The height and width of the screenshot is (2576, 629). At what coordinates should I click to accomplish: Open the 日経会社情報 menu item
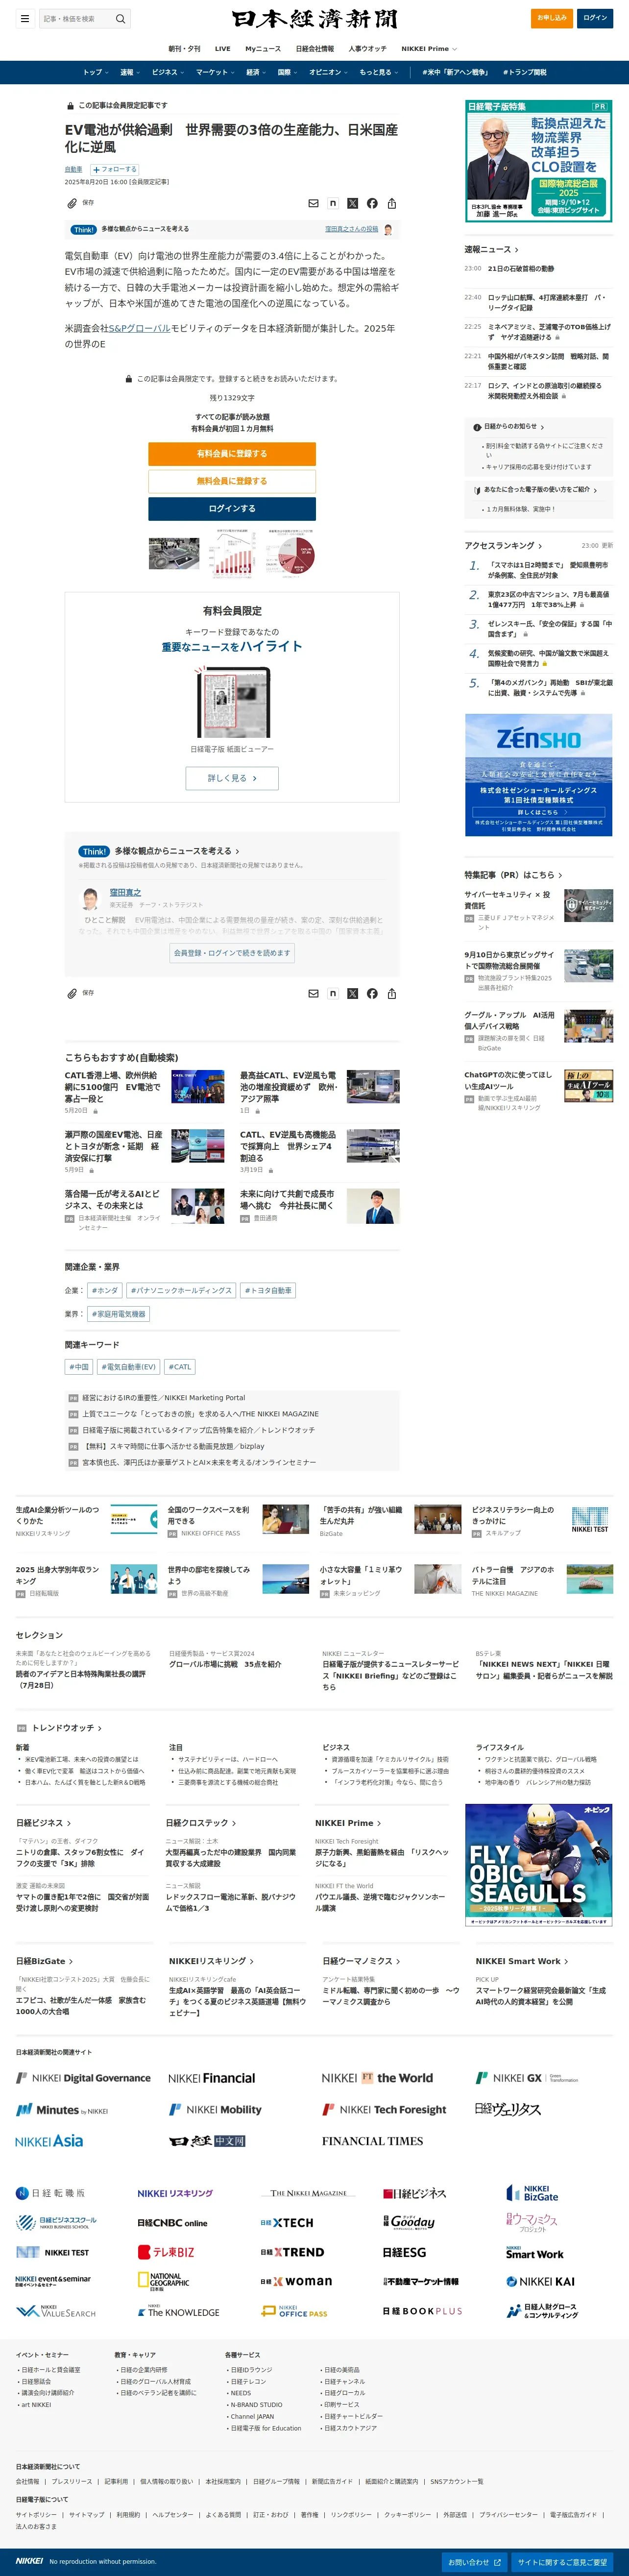coord(315,49)
